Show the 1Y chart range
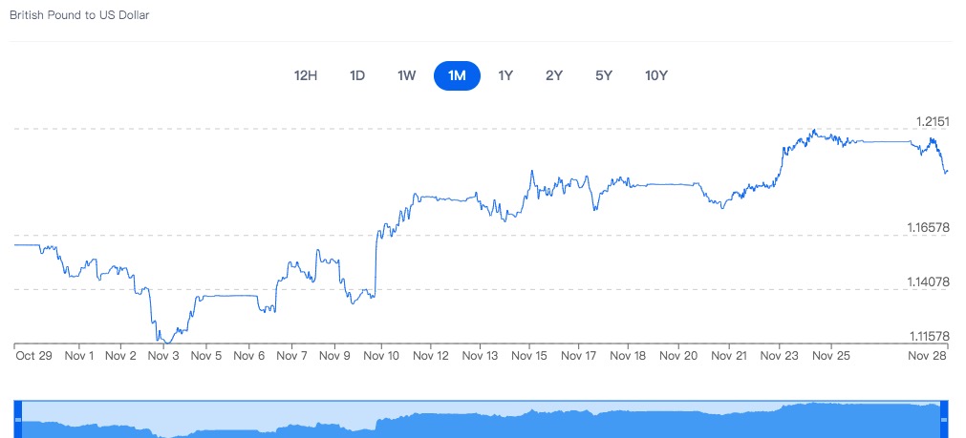 click(505, 75)
